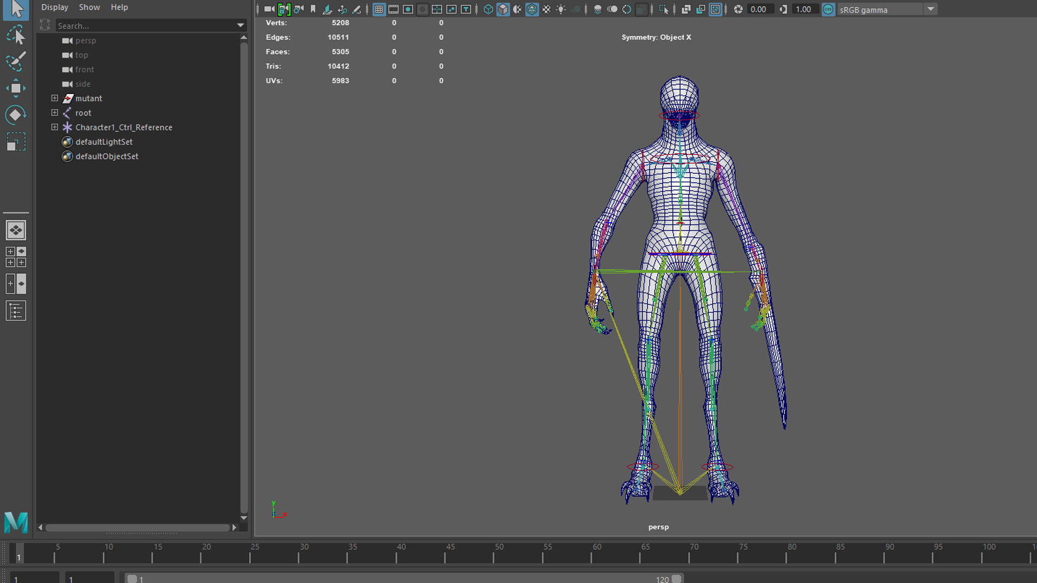Activate the Move tool
Image resolution: width=1037 pixels, height=583 pixels.
pyautogui.click(x=16, y=88)
